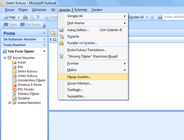Open the Düzen menu

23,10
